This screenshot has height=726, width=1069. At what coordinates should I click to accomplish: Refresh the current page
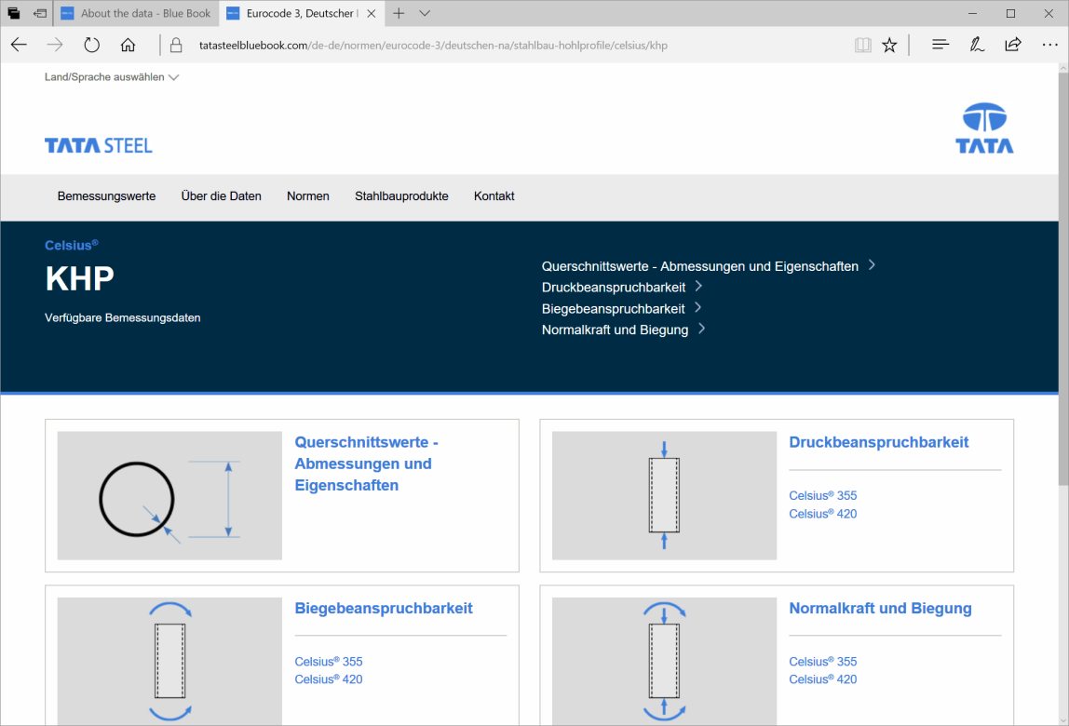[91, 45]
